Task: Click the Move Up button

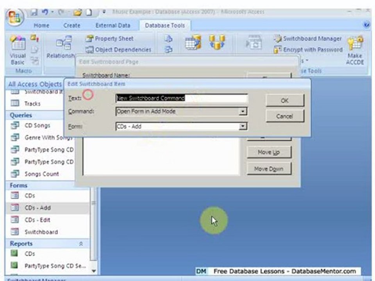Action: click(x=269, y=152)
